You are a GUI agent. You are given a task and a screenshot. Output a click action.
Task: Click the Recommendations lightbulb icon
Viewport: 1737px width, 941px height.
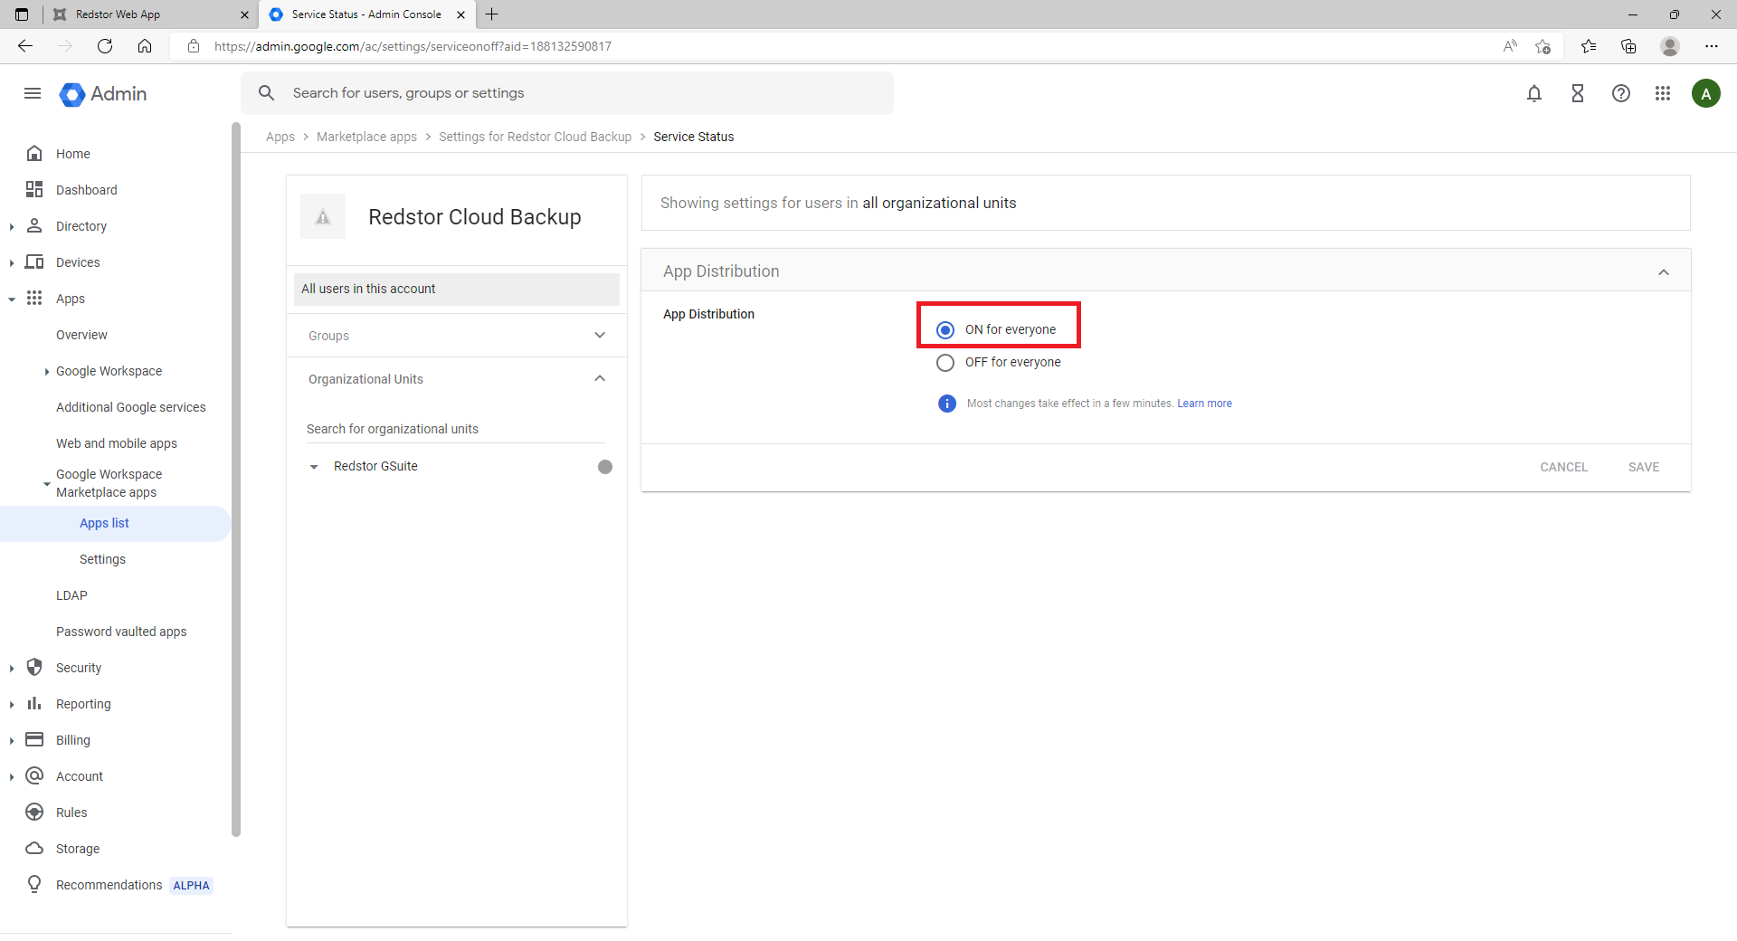(34, 884)
